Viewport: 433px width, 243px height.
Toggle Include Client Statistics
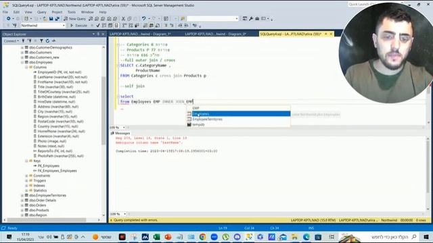point(137,26)
